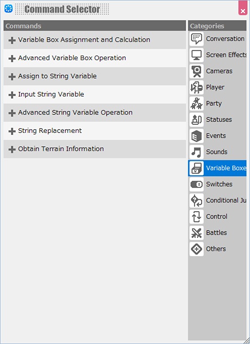Expand the Assign to String Variable plus
Viewport: 250px width, 344px height.
[12, 77]
